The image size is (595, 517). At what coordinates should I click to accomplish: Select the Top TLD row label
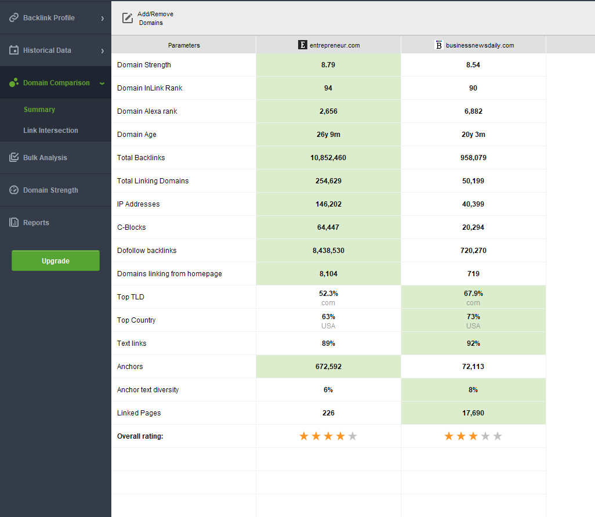tap(130, 297)
